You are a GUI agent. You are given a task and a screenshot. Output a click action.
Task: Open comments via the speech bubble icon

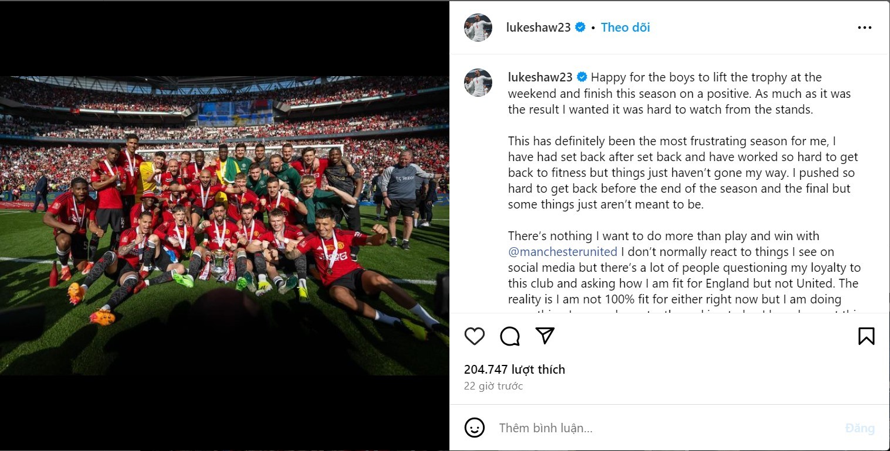(x=510, y=336)
